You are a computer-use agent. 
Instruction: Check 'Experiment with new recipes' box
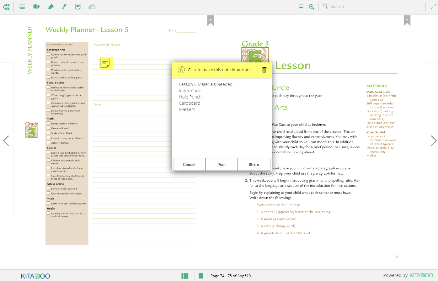pos(48,193)
